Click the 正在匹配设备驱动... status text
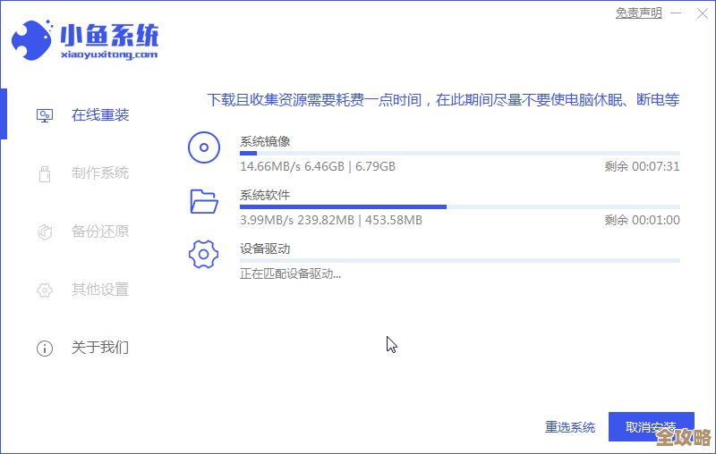Screen dimensions: 716x454 tap(290, 274)
